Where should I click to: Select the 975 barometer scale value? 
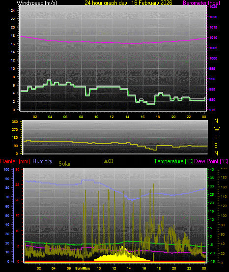(x=212, y=110)
